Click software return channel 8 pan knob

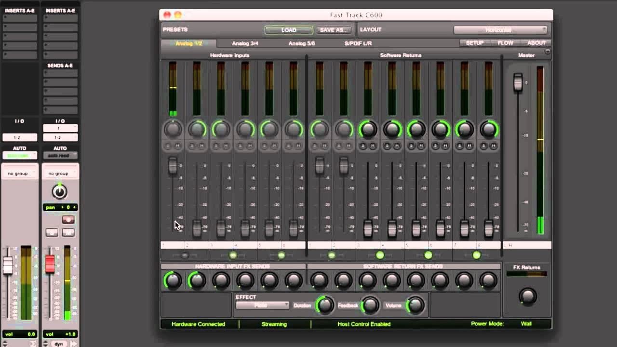pos(488,129)
